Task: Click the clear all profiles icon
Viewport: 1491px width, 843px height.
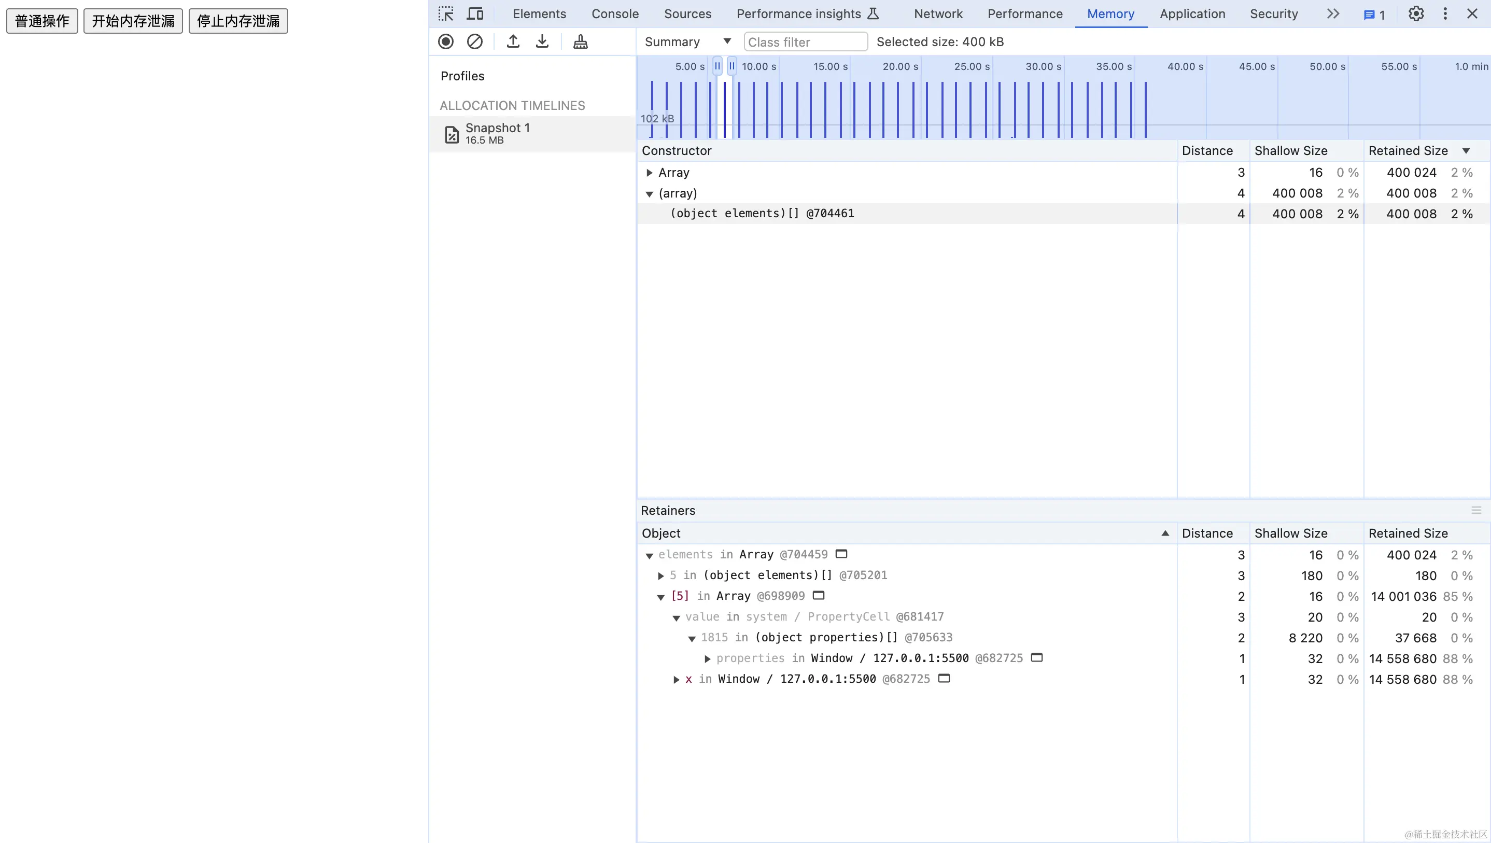Action: pos(474,41)
